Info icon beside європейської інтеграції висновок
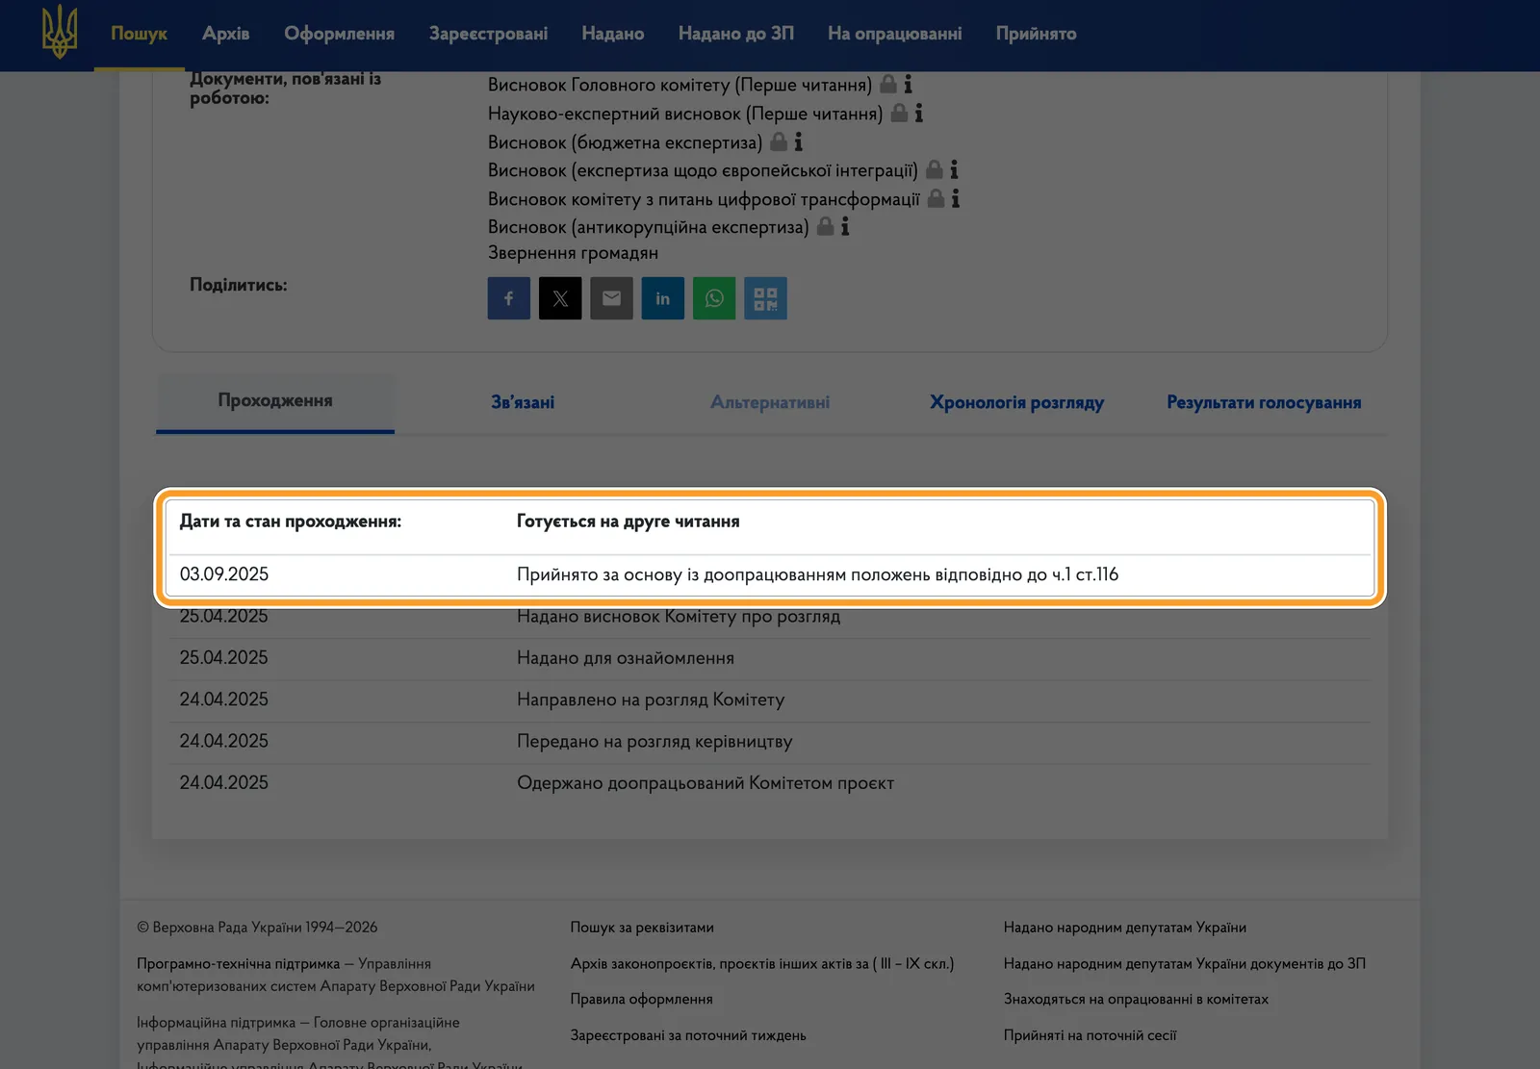 pos(954,170)
